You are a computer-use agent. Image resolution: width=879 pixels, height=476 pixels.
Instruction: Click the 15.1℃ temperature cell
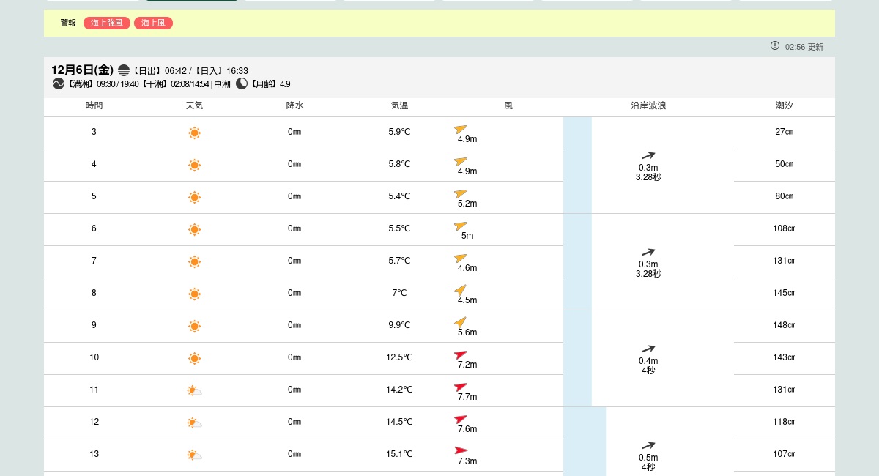399,455
